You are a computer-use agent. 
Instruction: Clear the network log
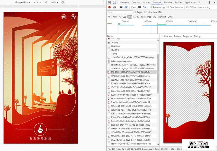[x=114, y=7]
